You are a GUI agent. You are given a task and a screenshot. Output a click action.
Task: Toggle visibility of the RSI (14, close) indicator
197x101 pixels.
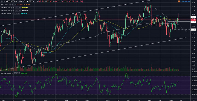pos(15,73)
